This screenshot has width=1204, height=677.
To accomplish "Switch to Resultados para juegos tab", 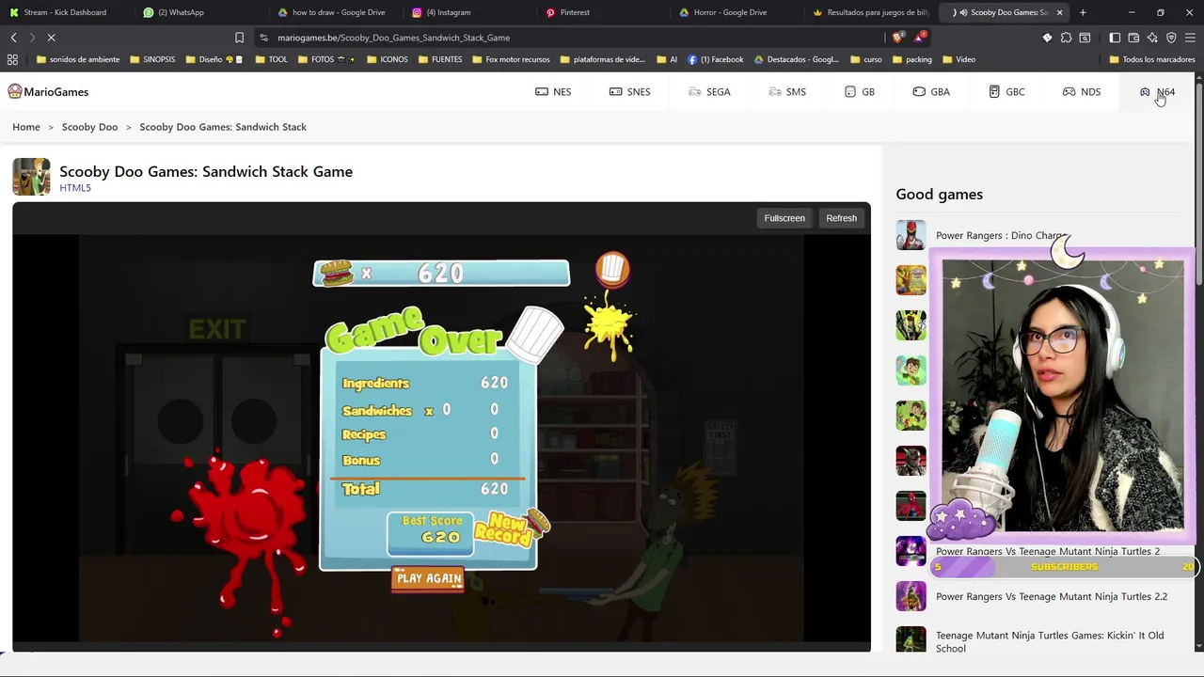I will point(870,12).
